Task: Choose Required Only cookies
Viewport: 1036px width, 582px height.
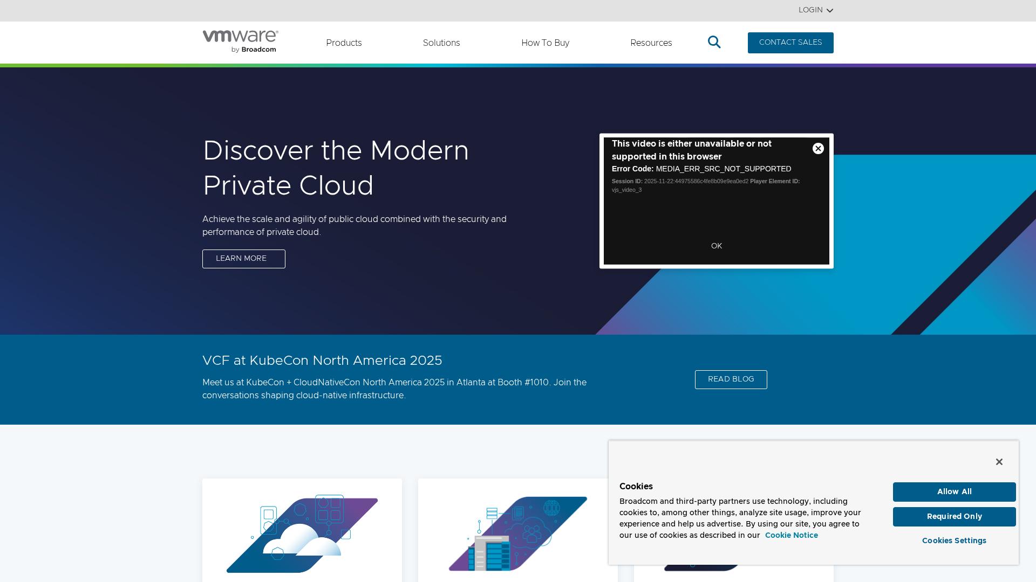Action: tap(954, 517)
